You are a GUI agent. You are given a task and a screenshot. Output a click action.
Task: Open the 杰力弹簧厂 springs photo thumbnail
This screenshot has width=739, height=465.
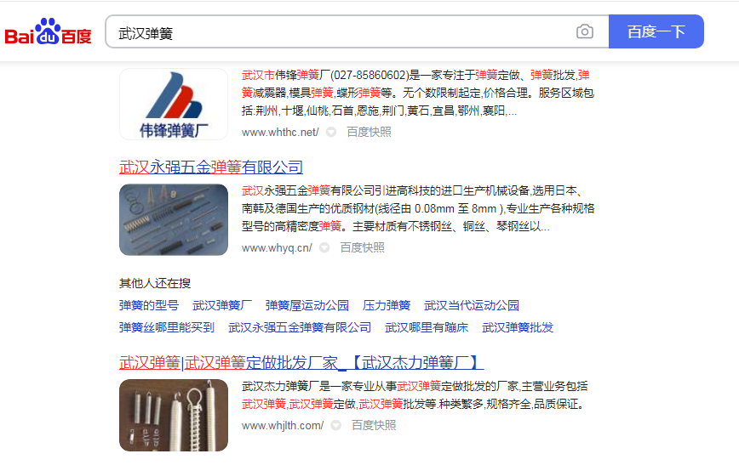(x=174, y=415)
